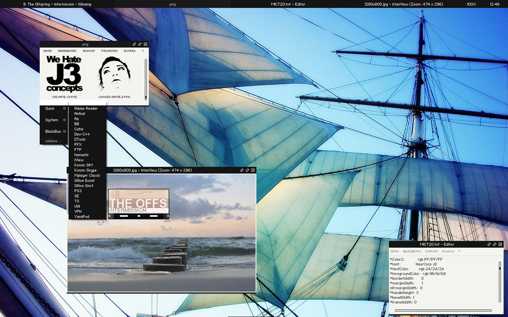Screen dimensions: 508x317
Task: Click the *bevelWidth: 1 line in Editor
Action: 402,298
